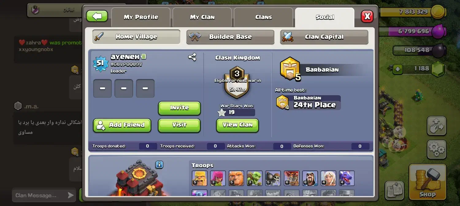Select the Barbarian troop icon
Viewport: 460px width, 206px height.
[199, 178]
